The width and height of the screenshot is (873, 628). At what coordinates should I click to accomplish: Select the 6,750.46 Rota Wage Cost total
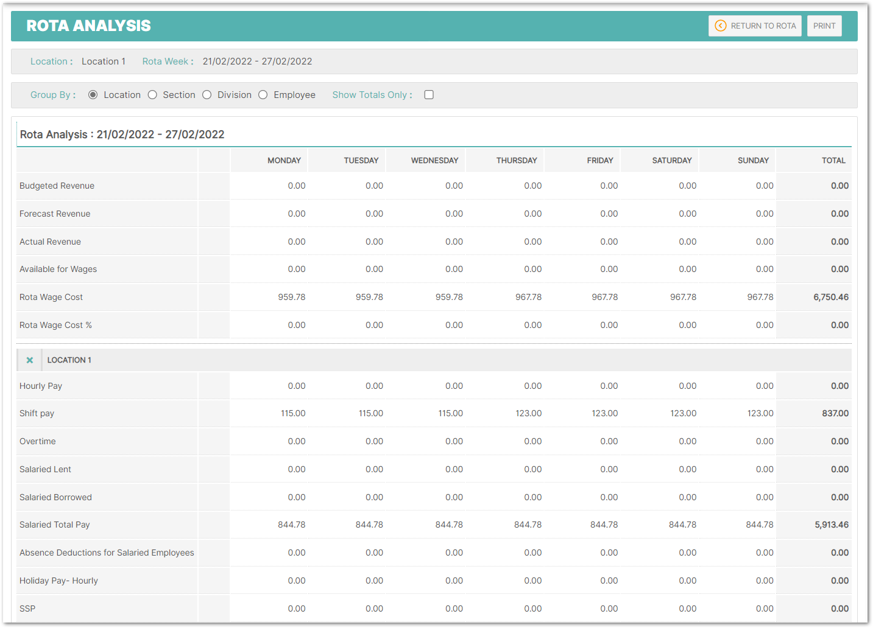(830, 298)
